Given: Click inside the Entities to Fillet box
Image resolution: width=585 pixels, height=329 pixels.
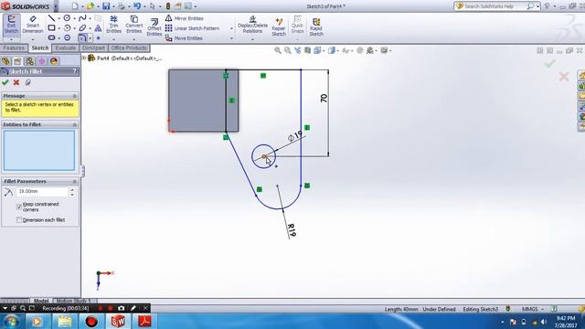Looking at the screenshot, I should [x=39, y=150].
